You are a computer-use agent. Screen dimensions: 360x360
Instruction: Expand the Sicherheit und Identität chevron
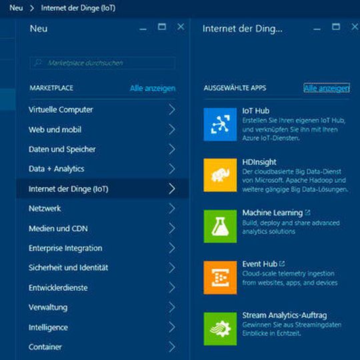(172, 268)
